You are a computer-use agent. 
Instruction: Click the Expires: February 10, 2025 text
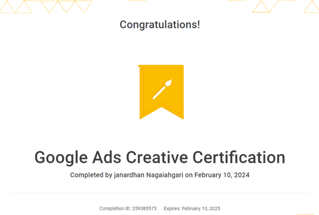point(192,208)
